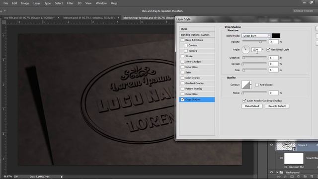Image resolution: width=318 pixels, height=179 pixels.
Task: Switch to the my-file.psd tab
Action: point(29,18)
